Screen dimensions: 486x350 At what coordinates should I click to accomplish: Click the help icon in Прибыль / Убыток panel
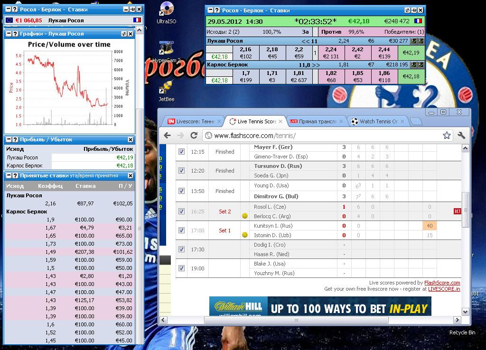[x=15, y=140]
